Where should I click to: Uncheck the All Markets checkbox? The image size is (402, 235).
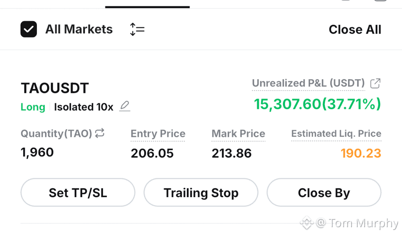point(29,29)
